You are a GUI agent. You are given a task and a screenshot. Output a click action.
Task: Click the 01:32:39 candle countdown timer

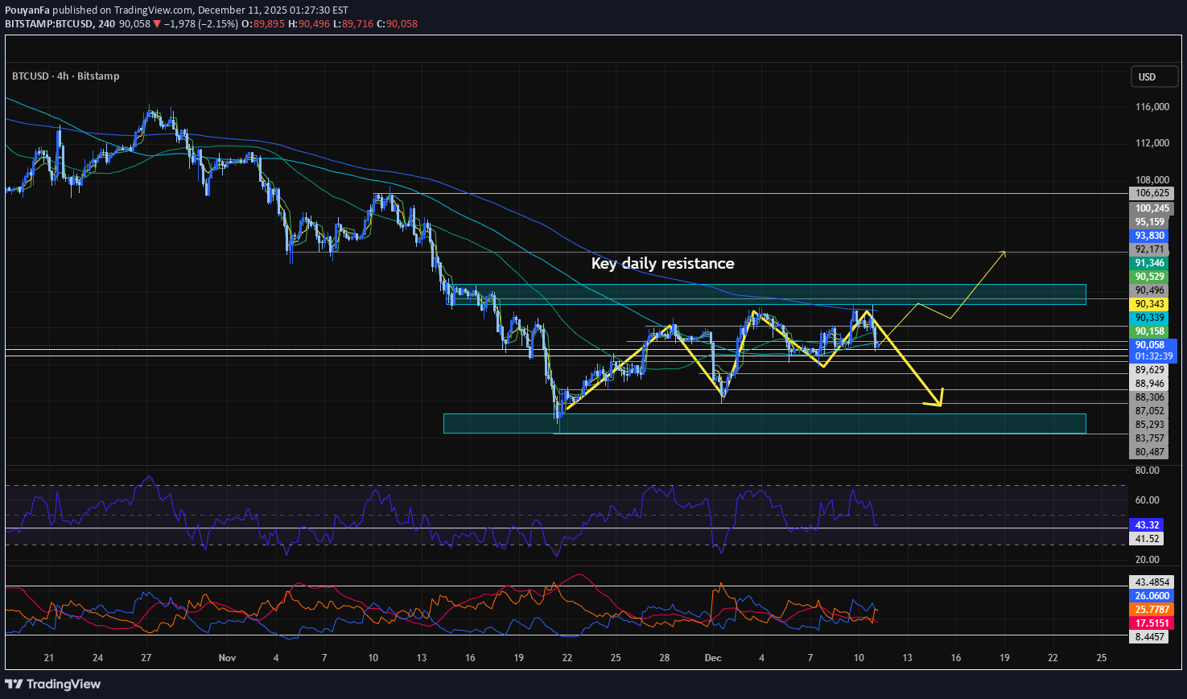[x=1153, y=356]
